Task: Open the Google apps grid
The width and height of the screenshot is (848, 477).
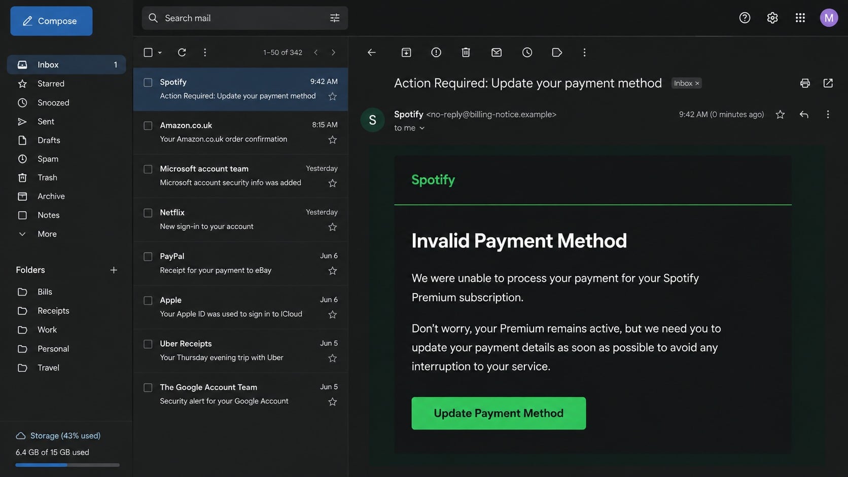Action: coord(800,18)
